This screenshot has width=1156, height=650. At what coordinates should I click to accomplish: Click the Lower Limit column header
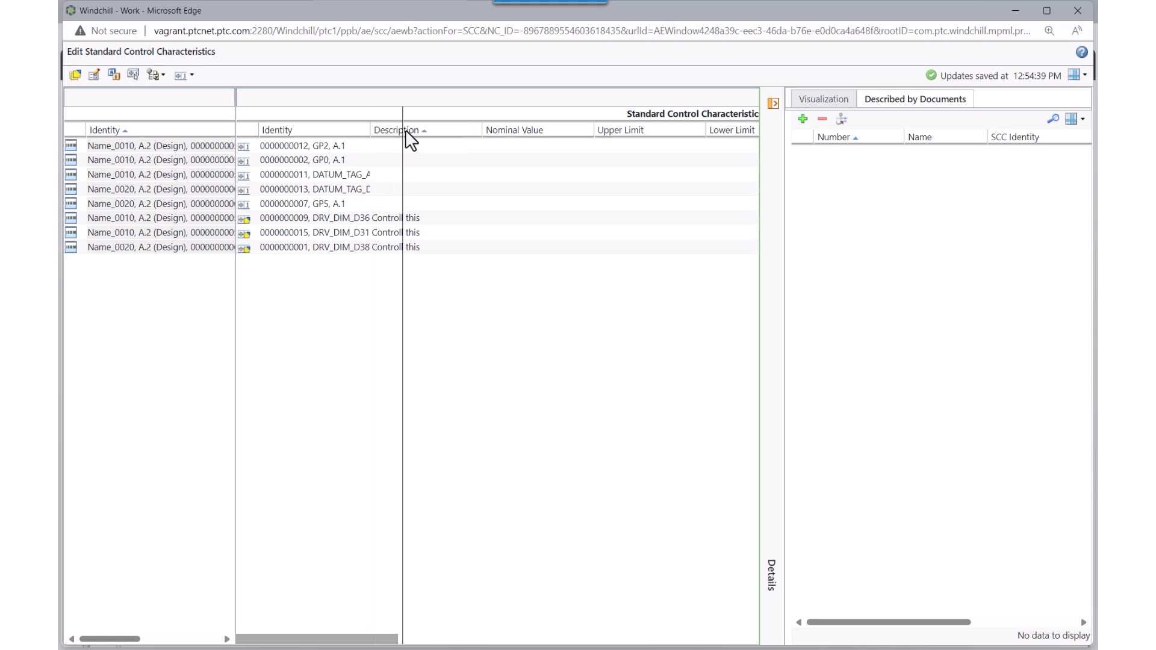732,130
